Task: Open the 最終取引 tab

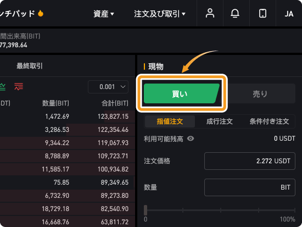Action: click(x=30, y=66)
